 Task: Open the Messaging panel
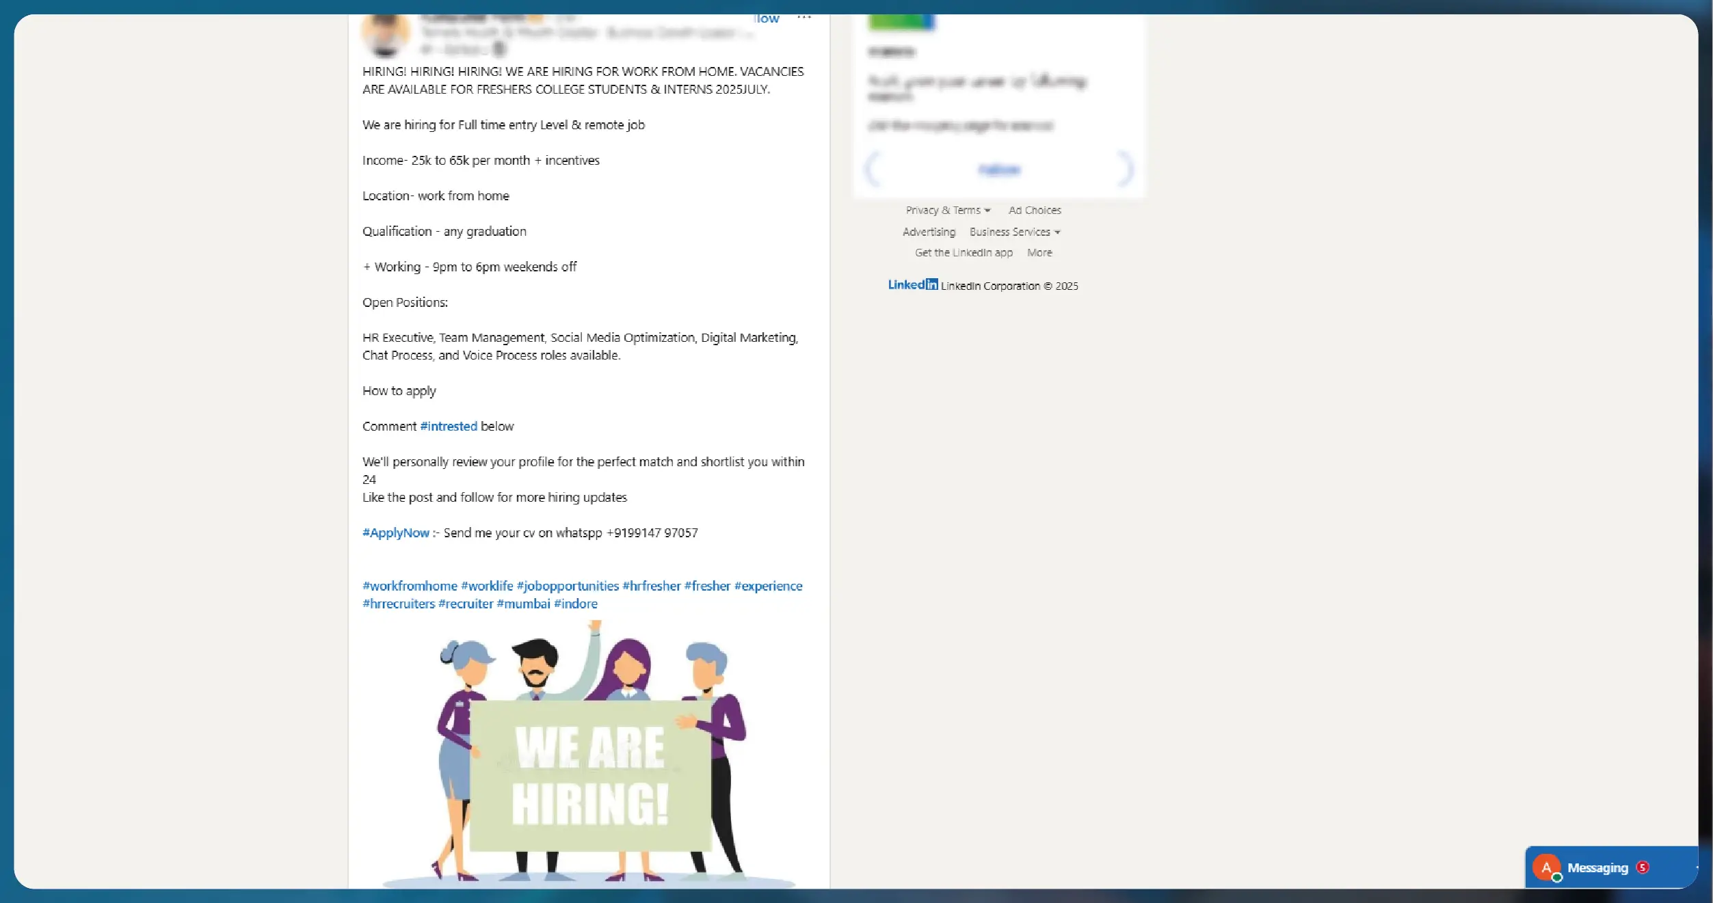pos(1597,867)
